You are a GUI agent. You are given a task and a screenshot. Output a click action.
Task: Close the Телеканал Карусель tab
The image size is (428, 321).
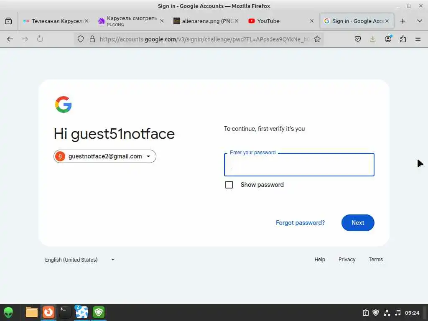pos(87,21)
